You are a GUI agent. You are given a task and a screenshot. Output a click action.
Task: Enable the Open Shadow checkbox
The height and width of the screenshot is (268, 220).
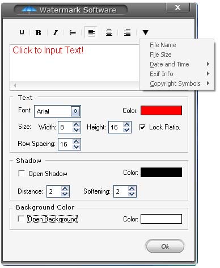22,173
